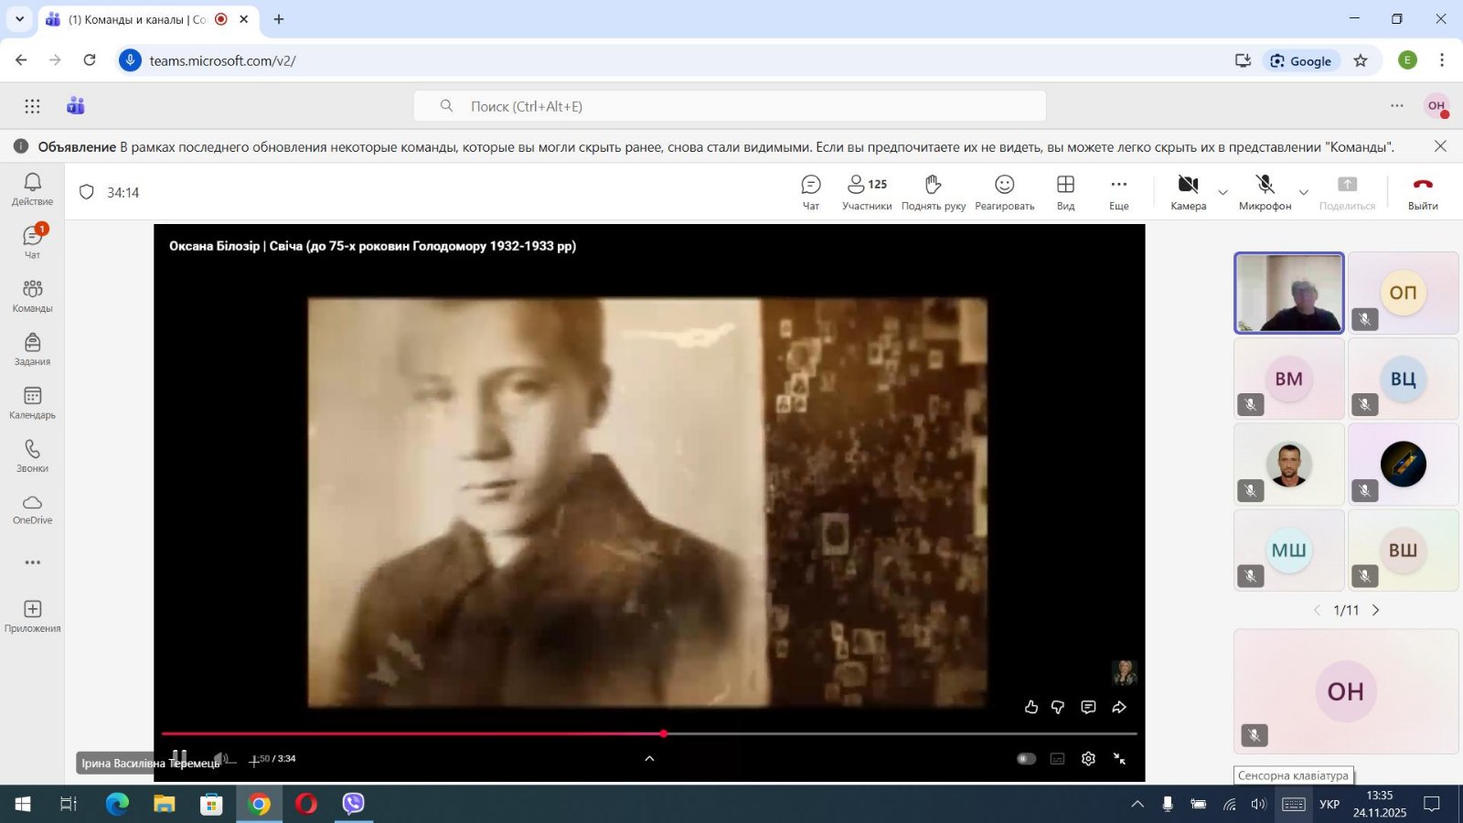The width and height of the screenshot is (1463, 823).
Task: Toggle the video autoplay switch
Action: (1026, 758)
